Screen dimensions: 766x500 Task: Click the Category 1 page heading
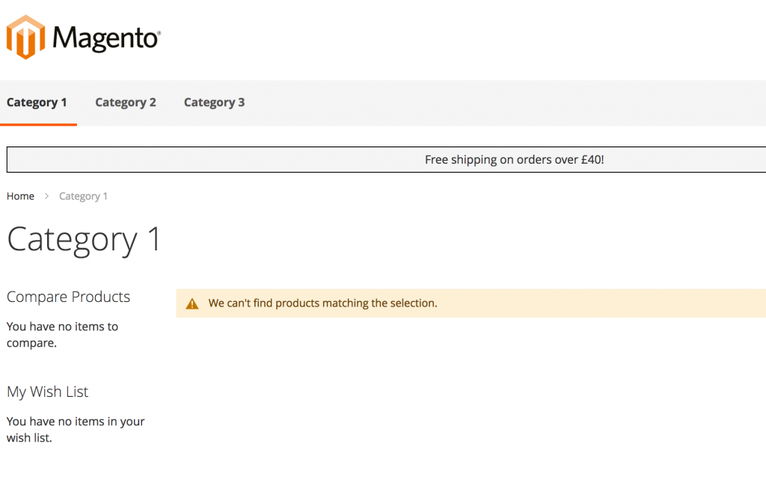[x=84, y=239]
